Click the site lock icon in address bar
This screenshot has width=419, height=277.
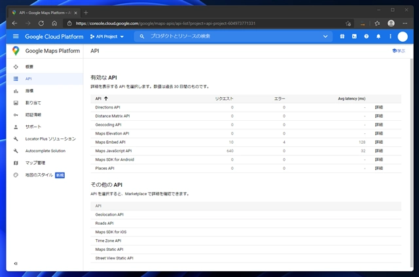tap(69, 24)
